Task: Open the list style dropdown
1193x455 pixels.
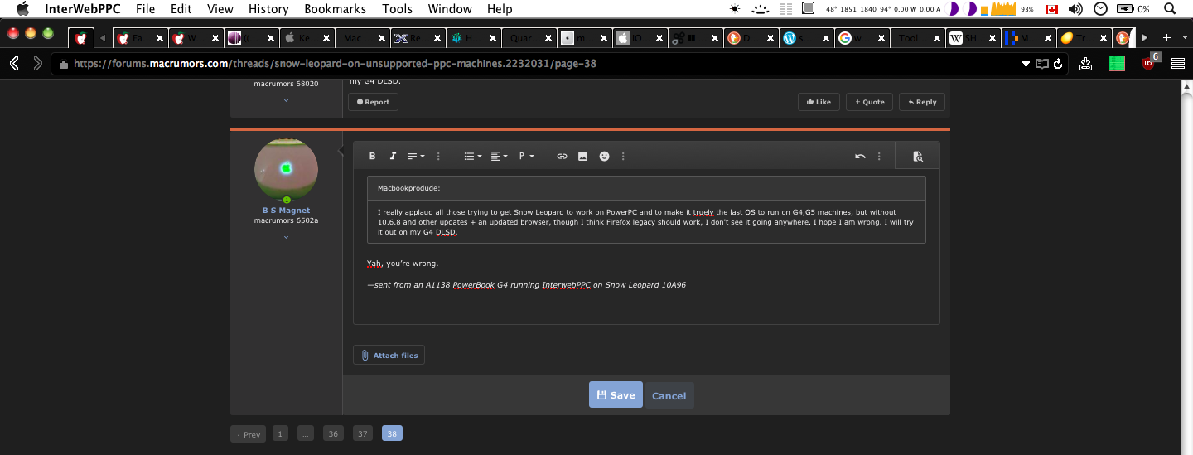Action: tap(473, 156)
